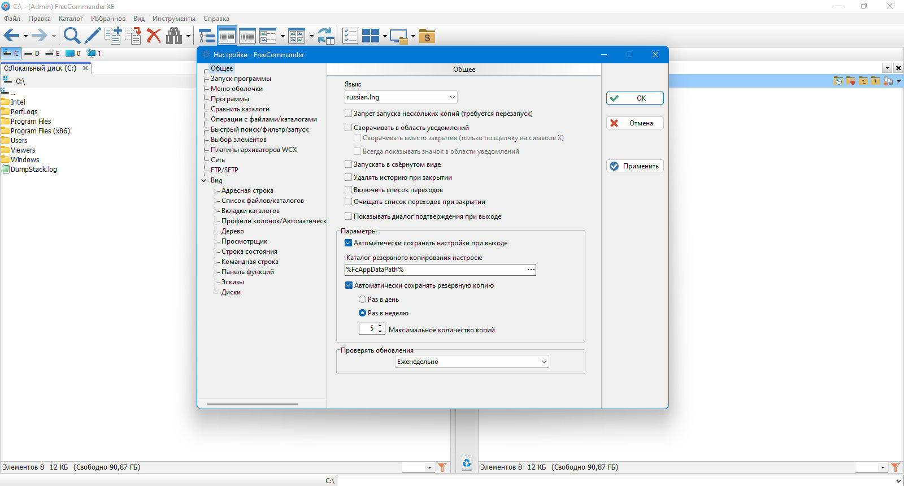Click the recycle bin icon between panels
Image resolution: width=904 pixels, height=486 pixels.
point(467,463)
